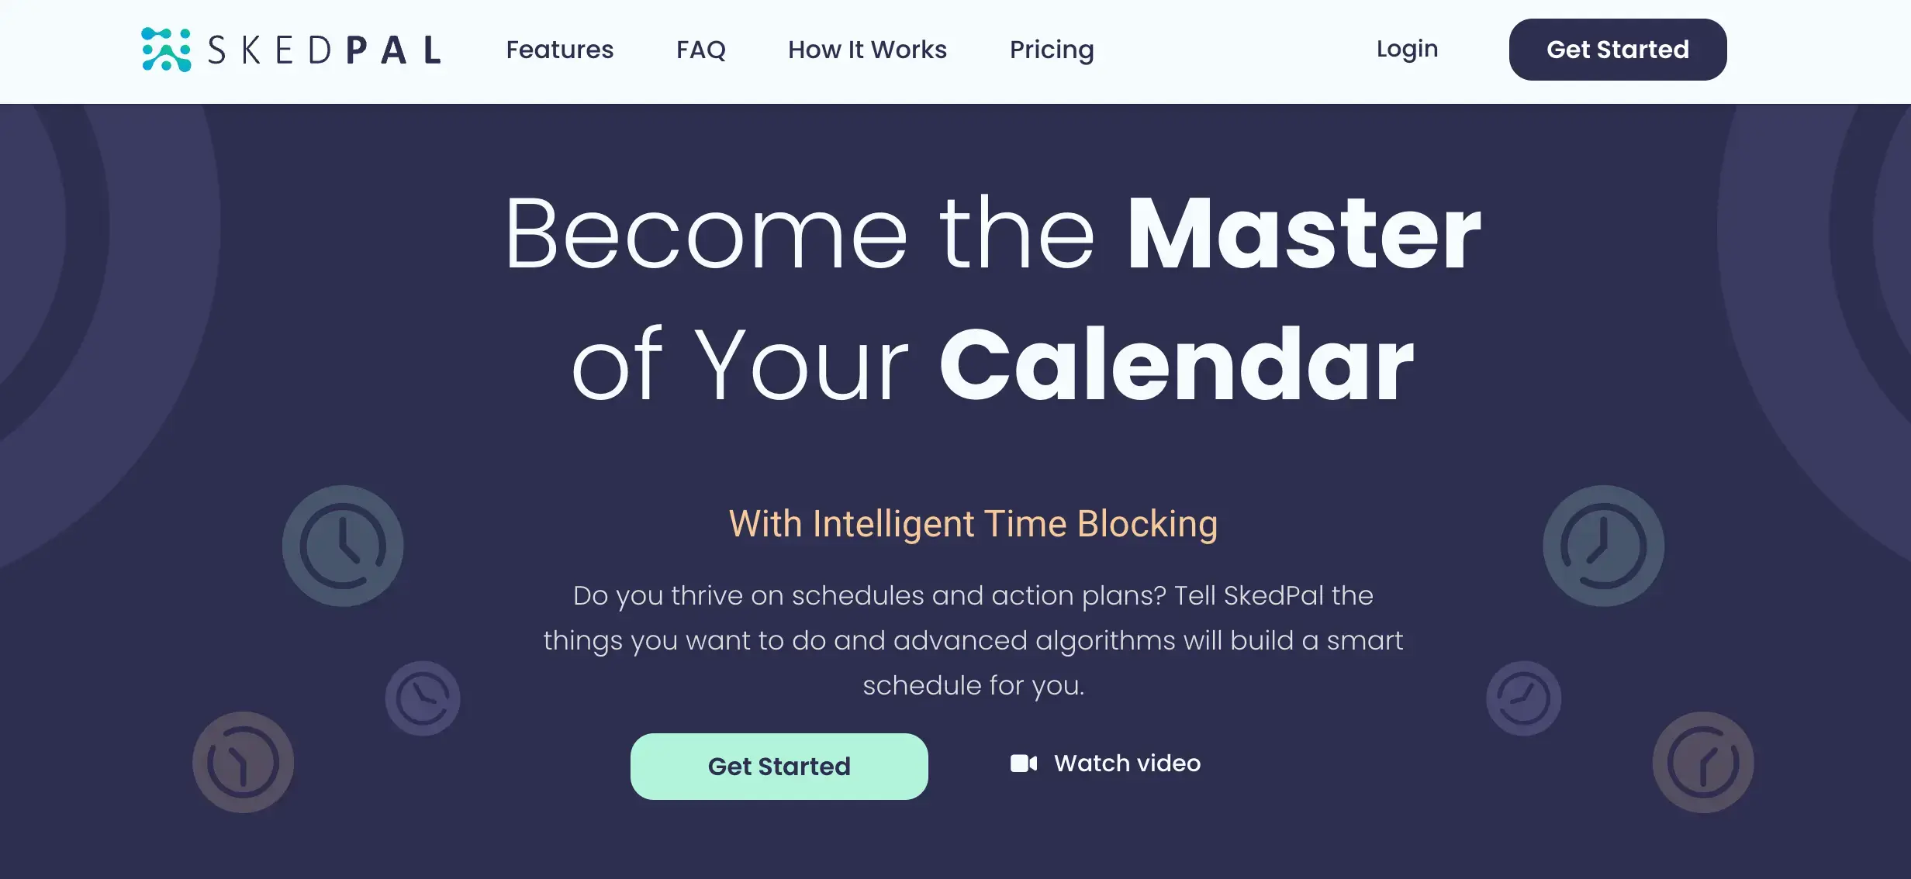Click the FAQ tab in navigation
The width and height of the screenshot is (1911, 879).
pos(701,50)
